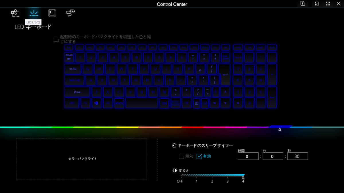The width and height of the screenshot is (344, 193).
Task: Check the 無効 sleep timer option
Action: (x=181, y=156)
